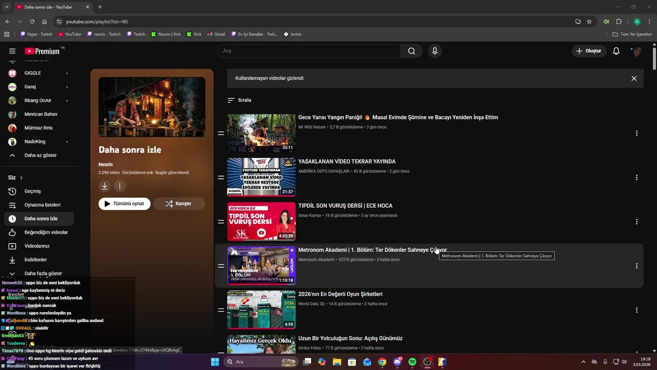Viewport: 657px width, 370px height.
Task: Grab reorder handle of TIPDİL SON VURUŞ video
Action: click(221, 221)
